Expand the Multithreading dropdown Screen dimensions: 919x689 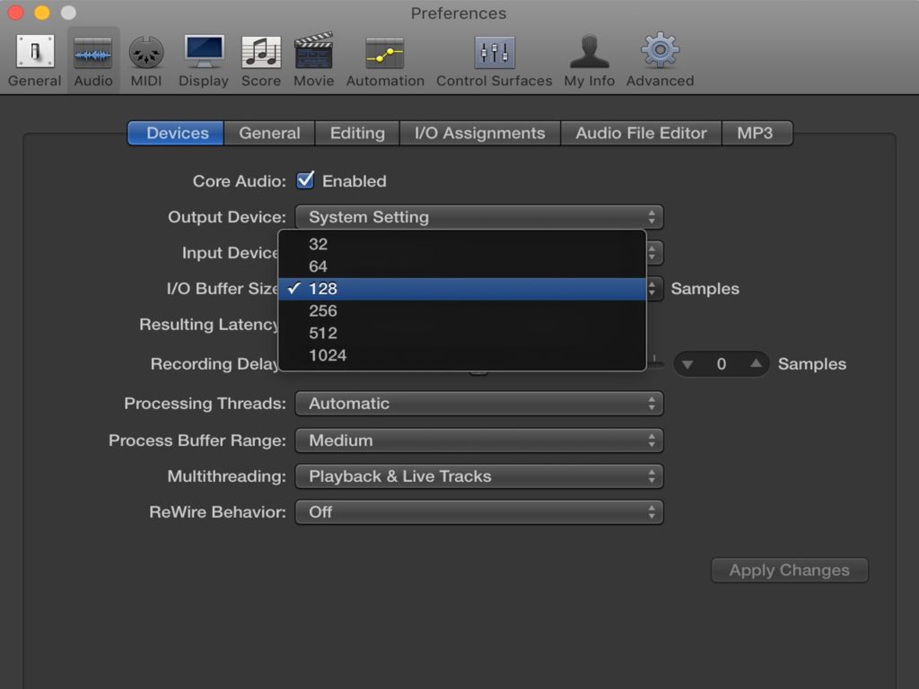pos(478,476)
